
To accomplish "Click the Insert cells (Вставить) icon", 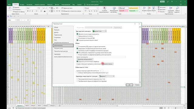I will (x=144, y=8).
